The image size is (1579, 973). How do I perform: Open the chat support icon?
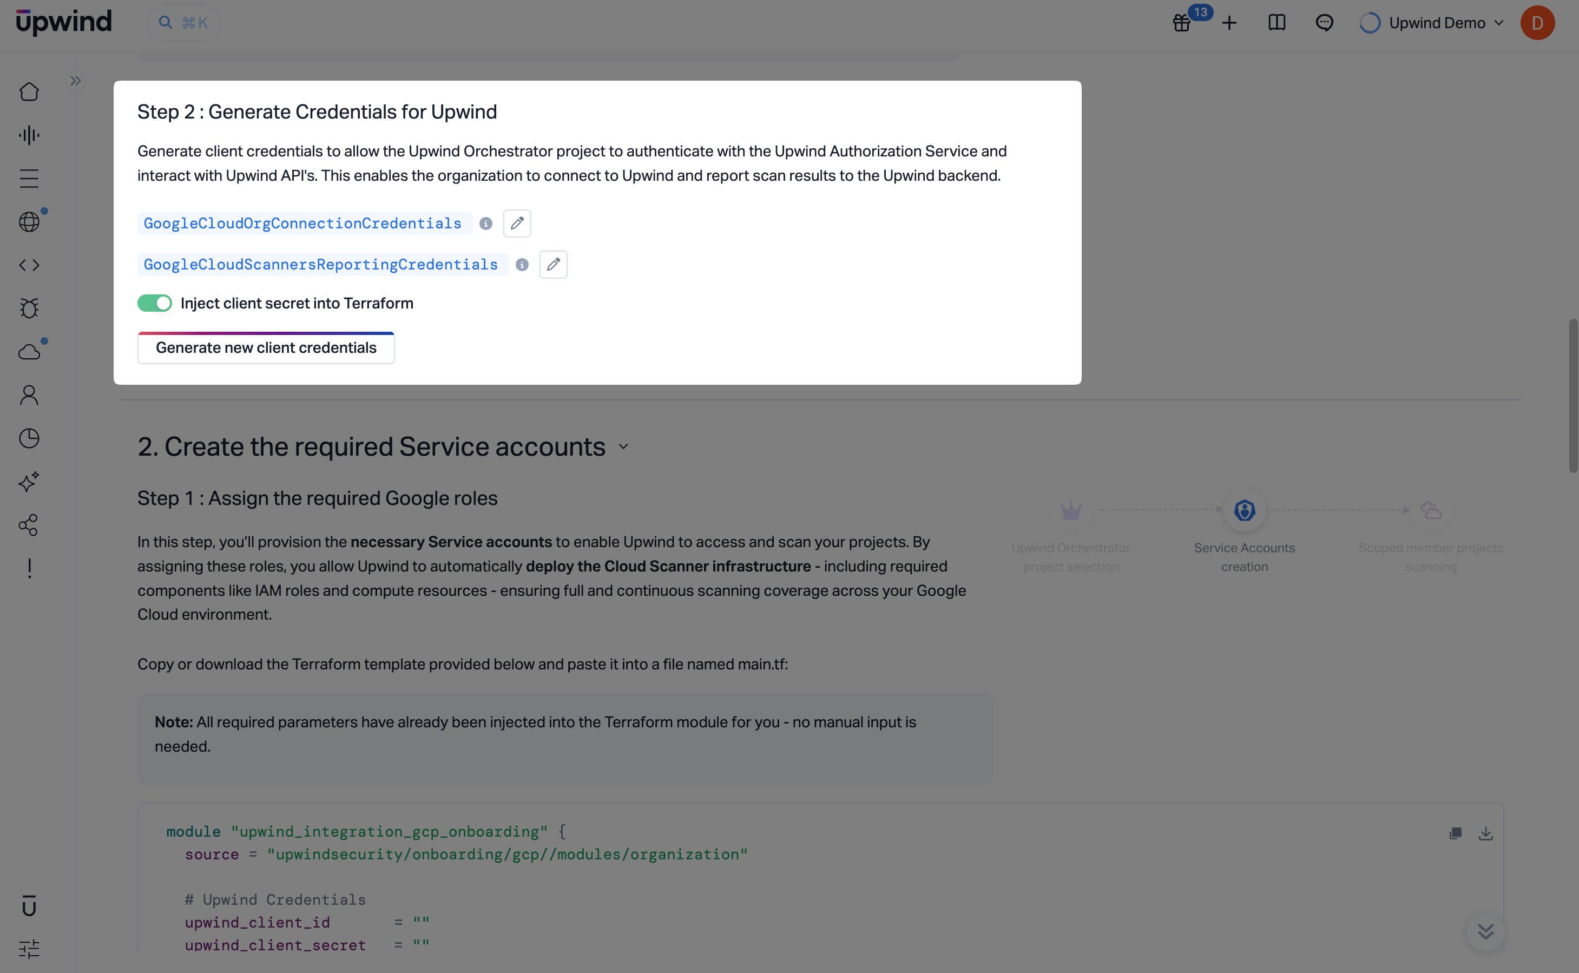click(x=1324, y=23)
